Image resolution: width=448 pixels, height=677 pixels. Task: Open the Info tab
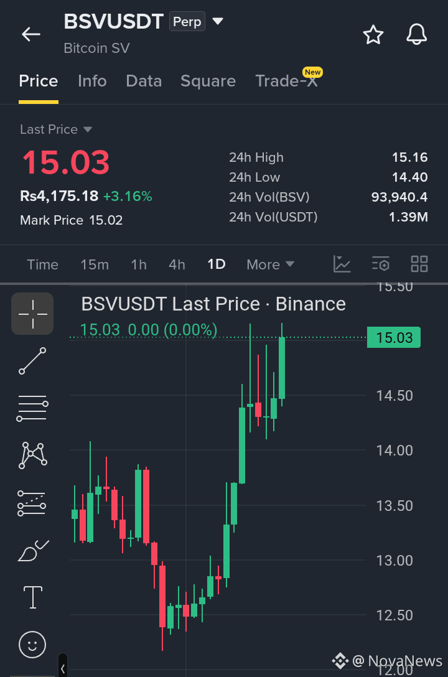[92, 81]
